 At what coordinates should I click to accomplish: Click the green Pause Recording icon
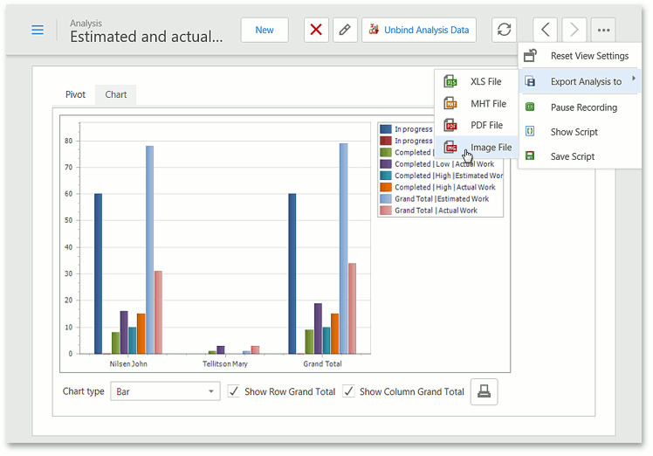(x=530, y=107)
